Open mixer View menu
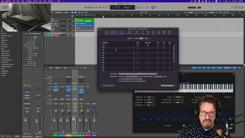Viewport: 245px width, 138px height. (65, 68)
